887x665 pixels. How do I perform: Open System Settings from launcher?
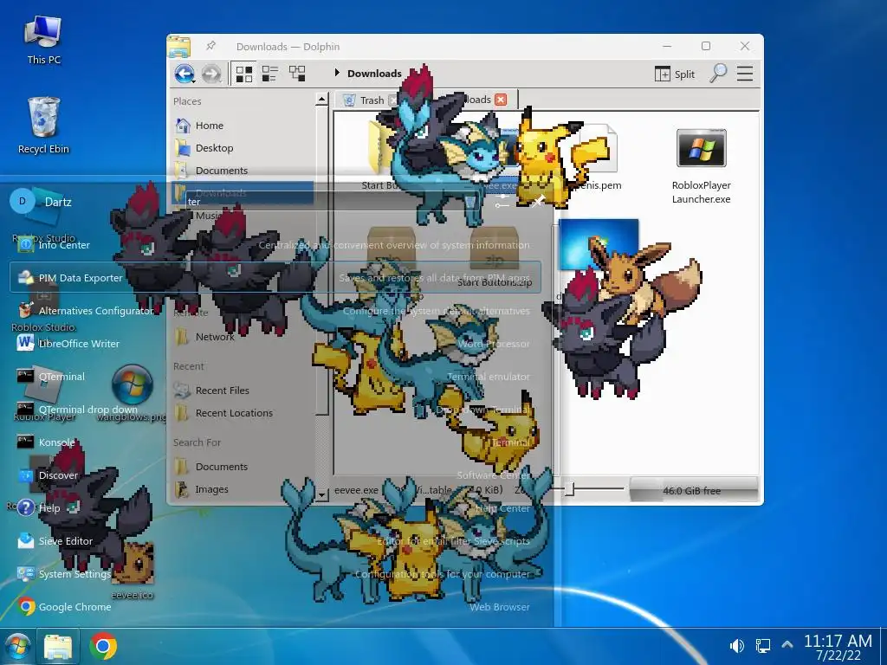[275, 573]
